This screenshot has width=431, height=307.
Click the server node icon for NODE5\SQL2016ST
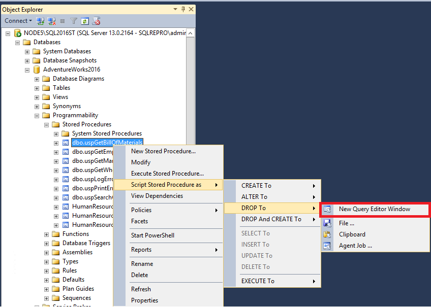tap(18, 33)
